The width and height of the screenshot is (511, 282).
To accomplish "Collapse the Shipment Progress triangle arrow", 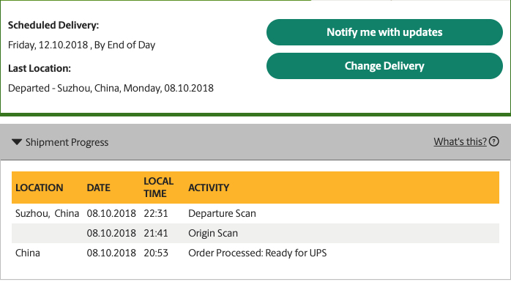I will 17,142.
